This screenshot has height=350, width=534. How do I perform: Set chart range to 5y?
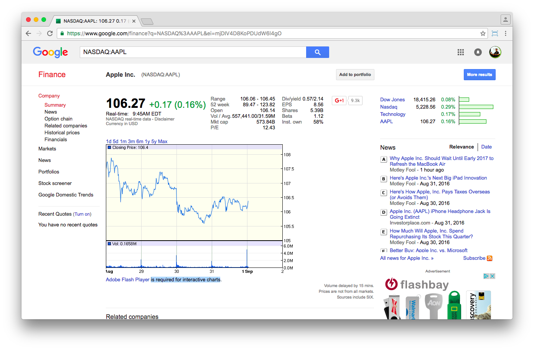pos(154,142)
